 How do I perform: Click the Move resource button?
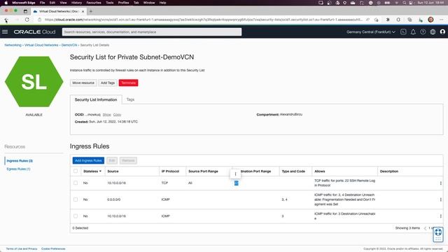83,83
